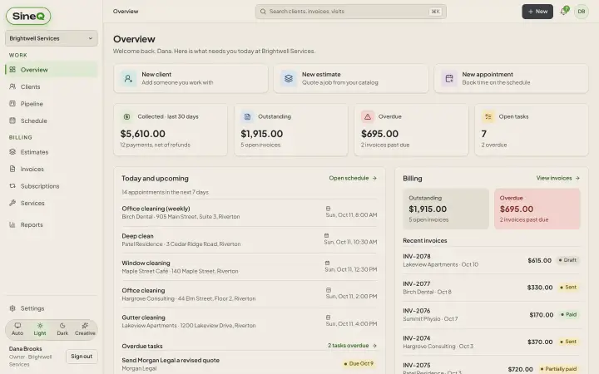
Task: Click the Draft status badge
Action: point(567,260)
